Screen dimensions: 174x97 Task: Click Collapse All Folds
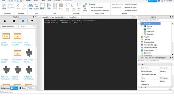[131, 11]
